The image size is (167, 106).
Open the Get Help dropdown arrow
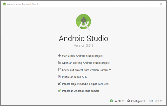pos(161,101)
